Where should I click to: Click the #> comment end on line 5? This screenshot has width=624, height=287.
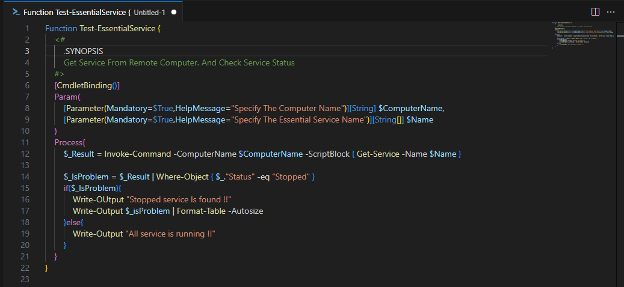[x=60, y=74]
